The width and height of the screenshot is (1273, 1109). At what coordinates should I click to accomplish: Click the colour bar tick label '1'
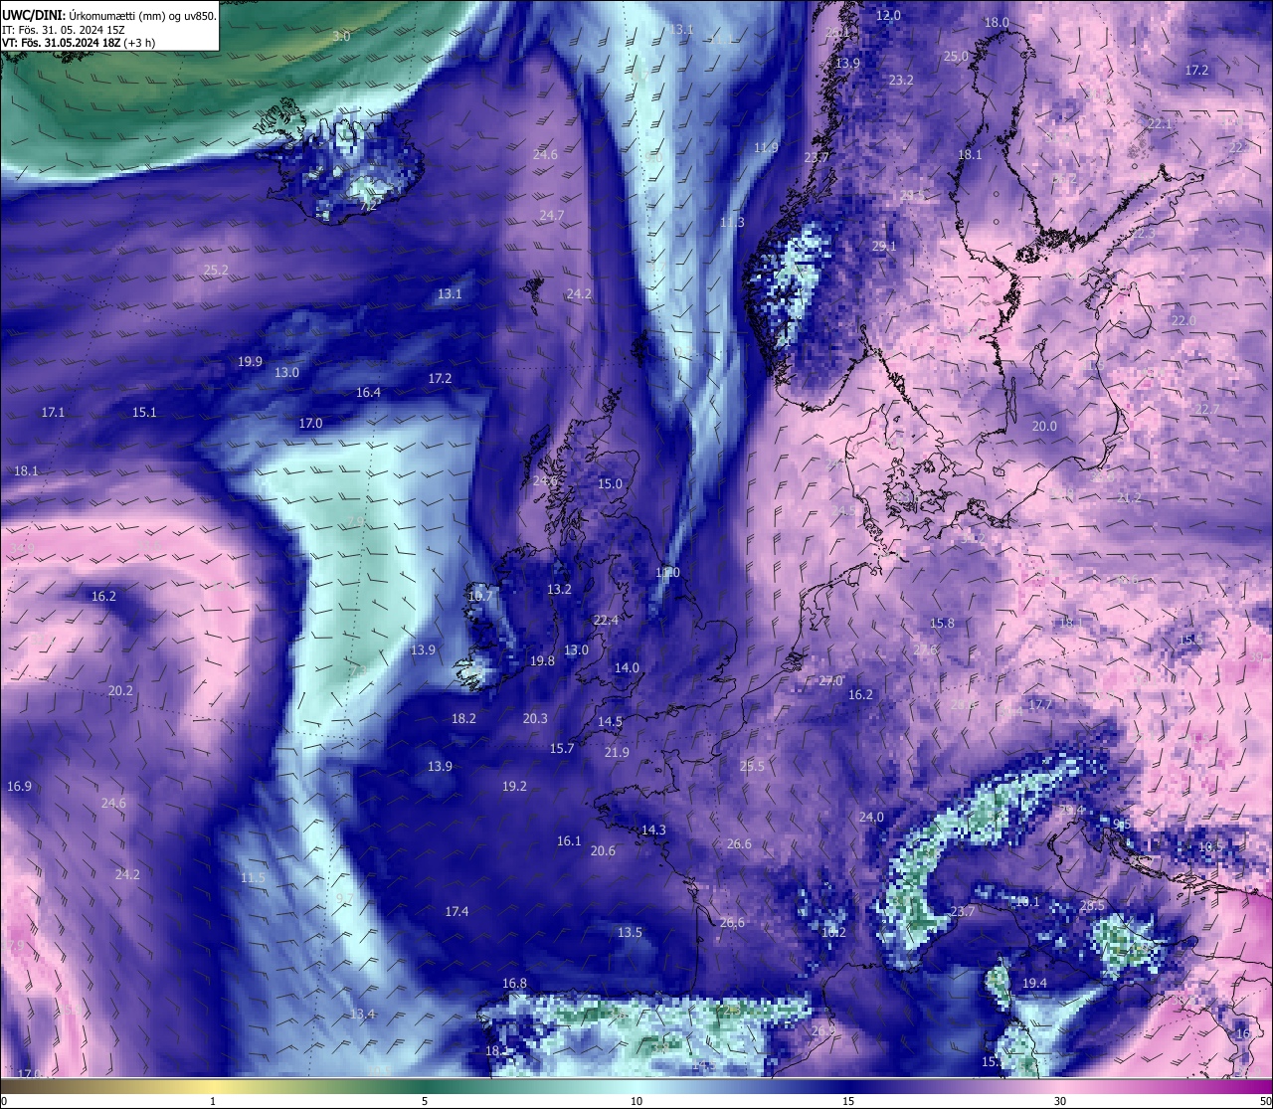pyautogui.click(x=213, y=1101)
